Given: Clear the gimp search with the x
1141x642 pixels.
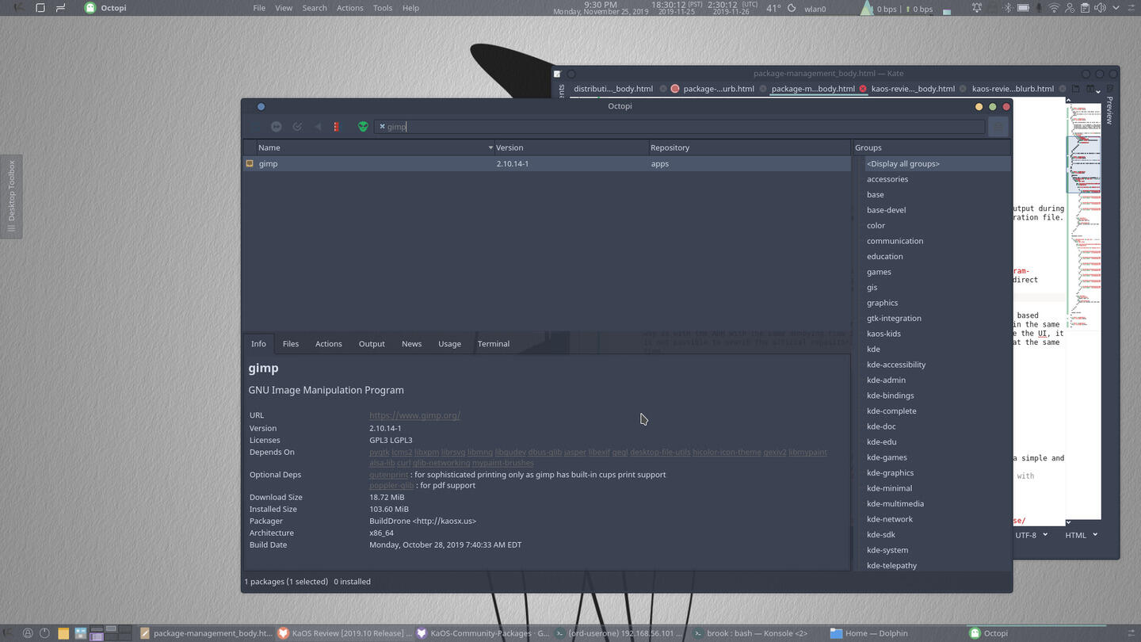Looking at the screenshot, I should (x=382, y=127).
